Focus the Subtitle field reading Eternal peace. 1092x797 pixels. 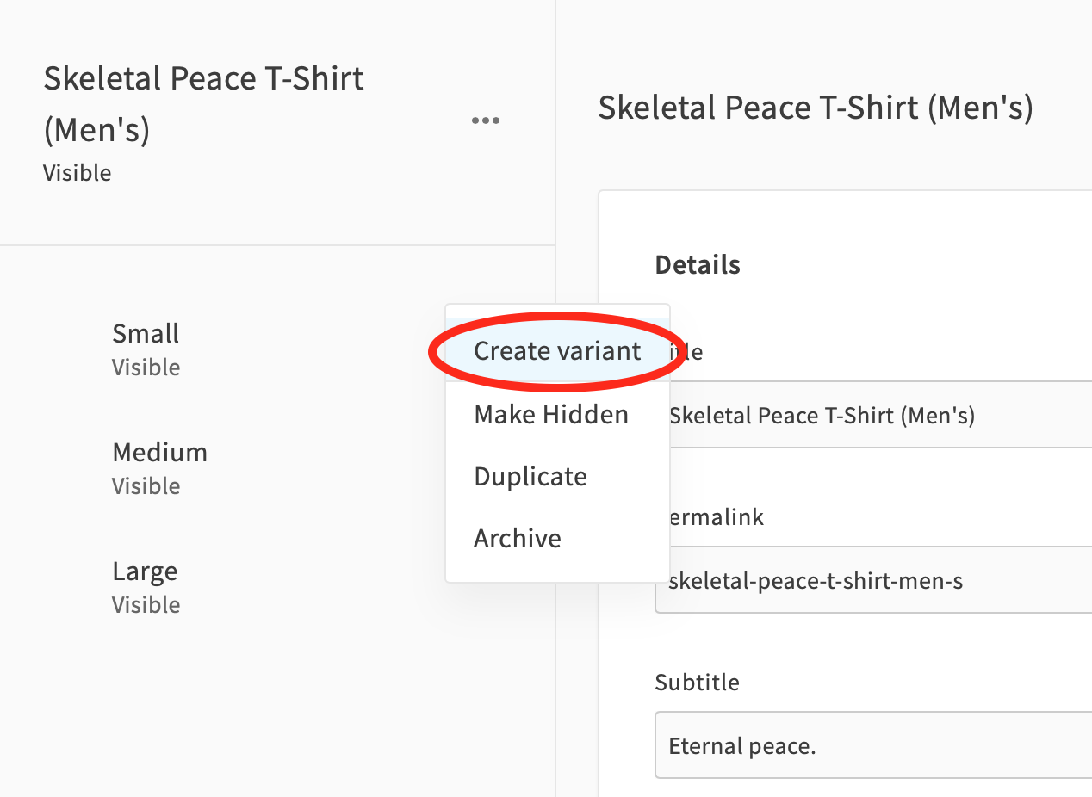click(x=873, y=744)
